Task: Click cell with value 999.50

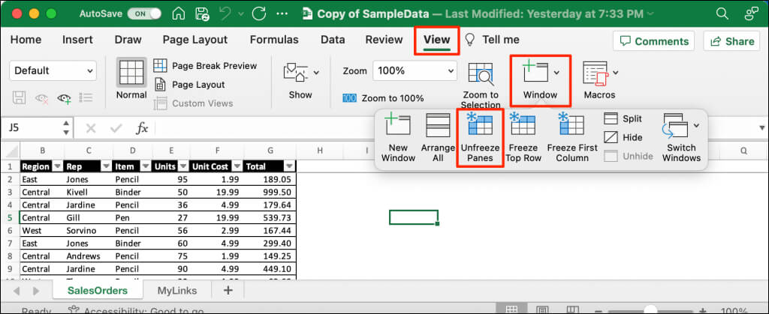Action: (x=270, y=192)
